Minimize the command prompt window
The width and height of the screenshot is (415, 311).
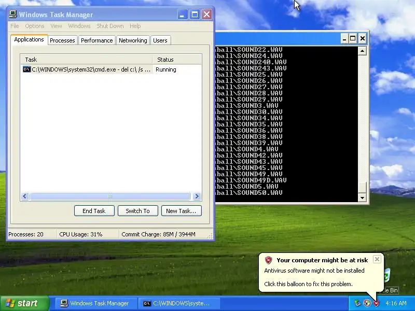344,38
